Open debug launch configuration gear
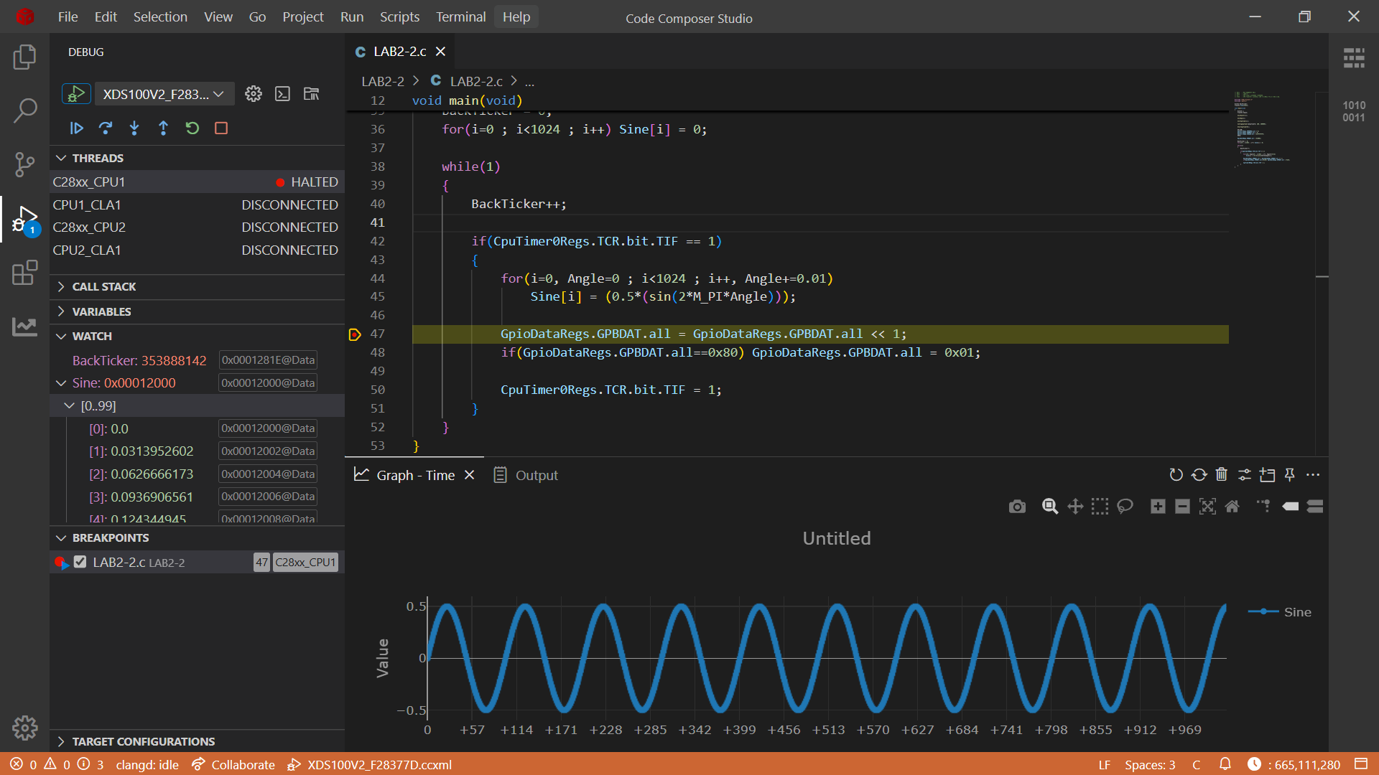 (254, 94)
